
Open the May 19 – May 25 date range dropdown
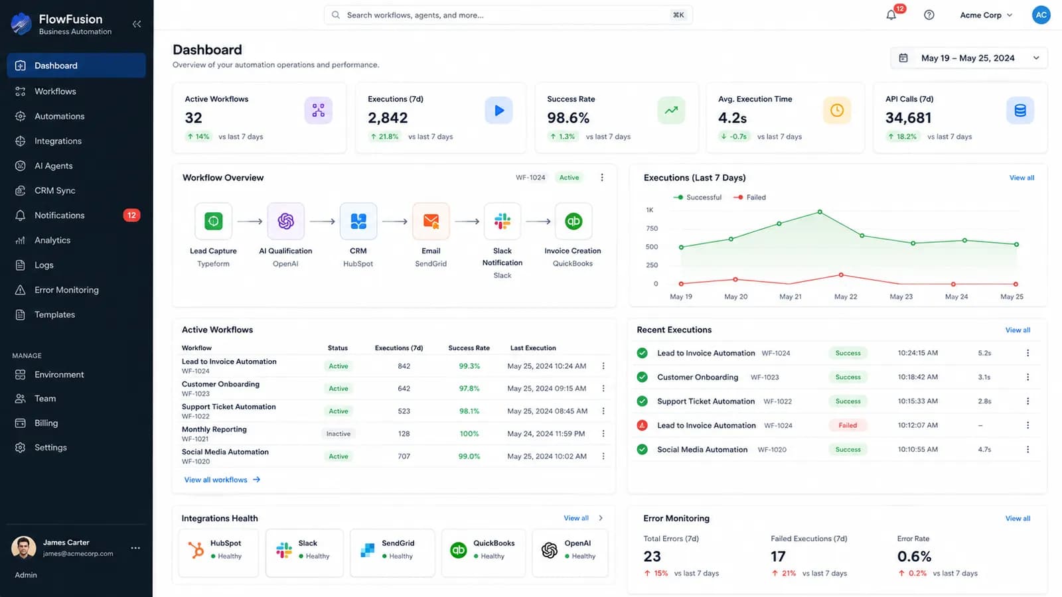968,58
